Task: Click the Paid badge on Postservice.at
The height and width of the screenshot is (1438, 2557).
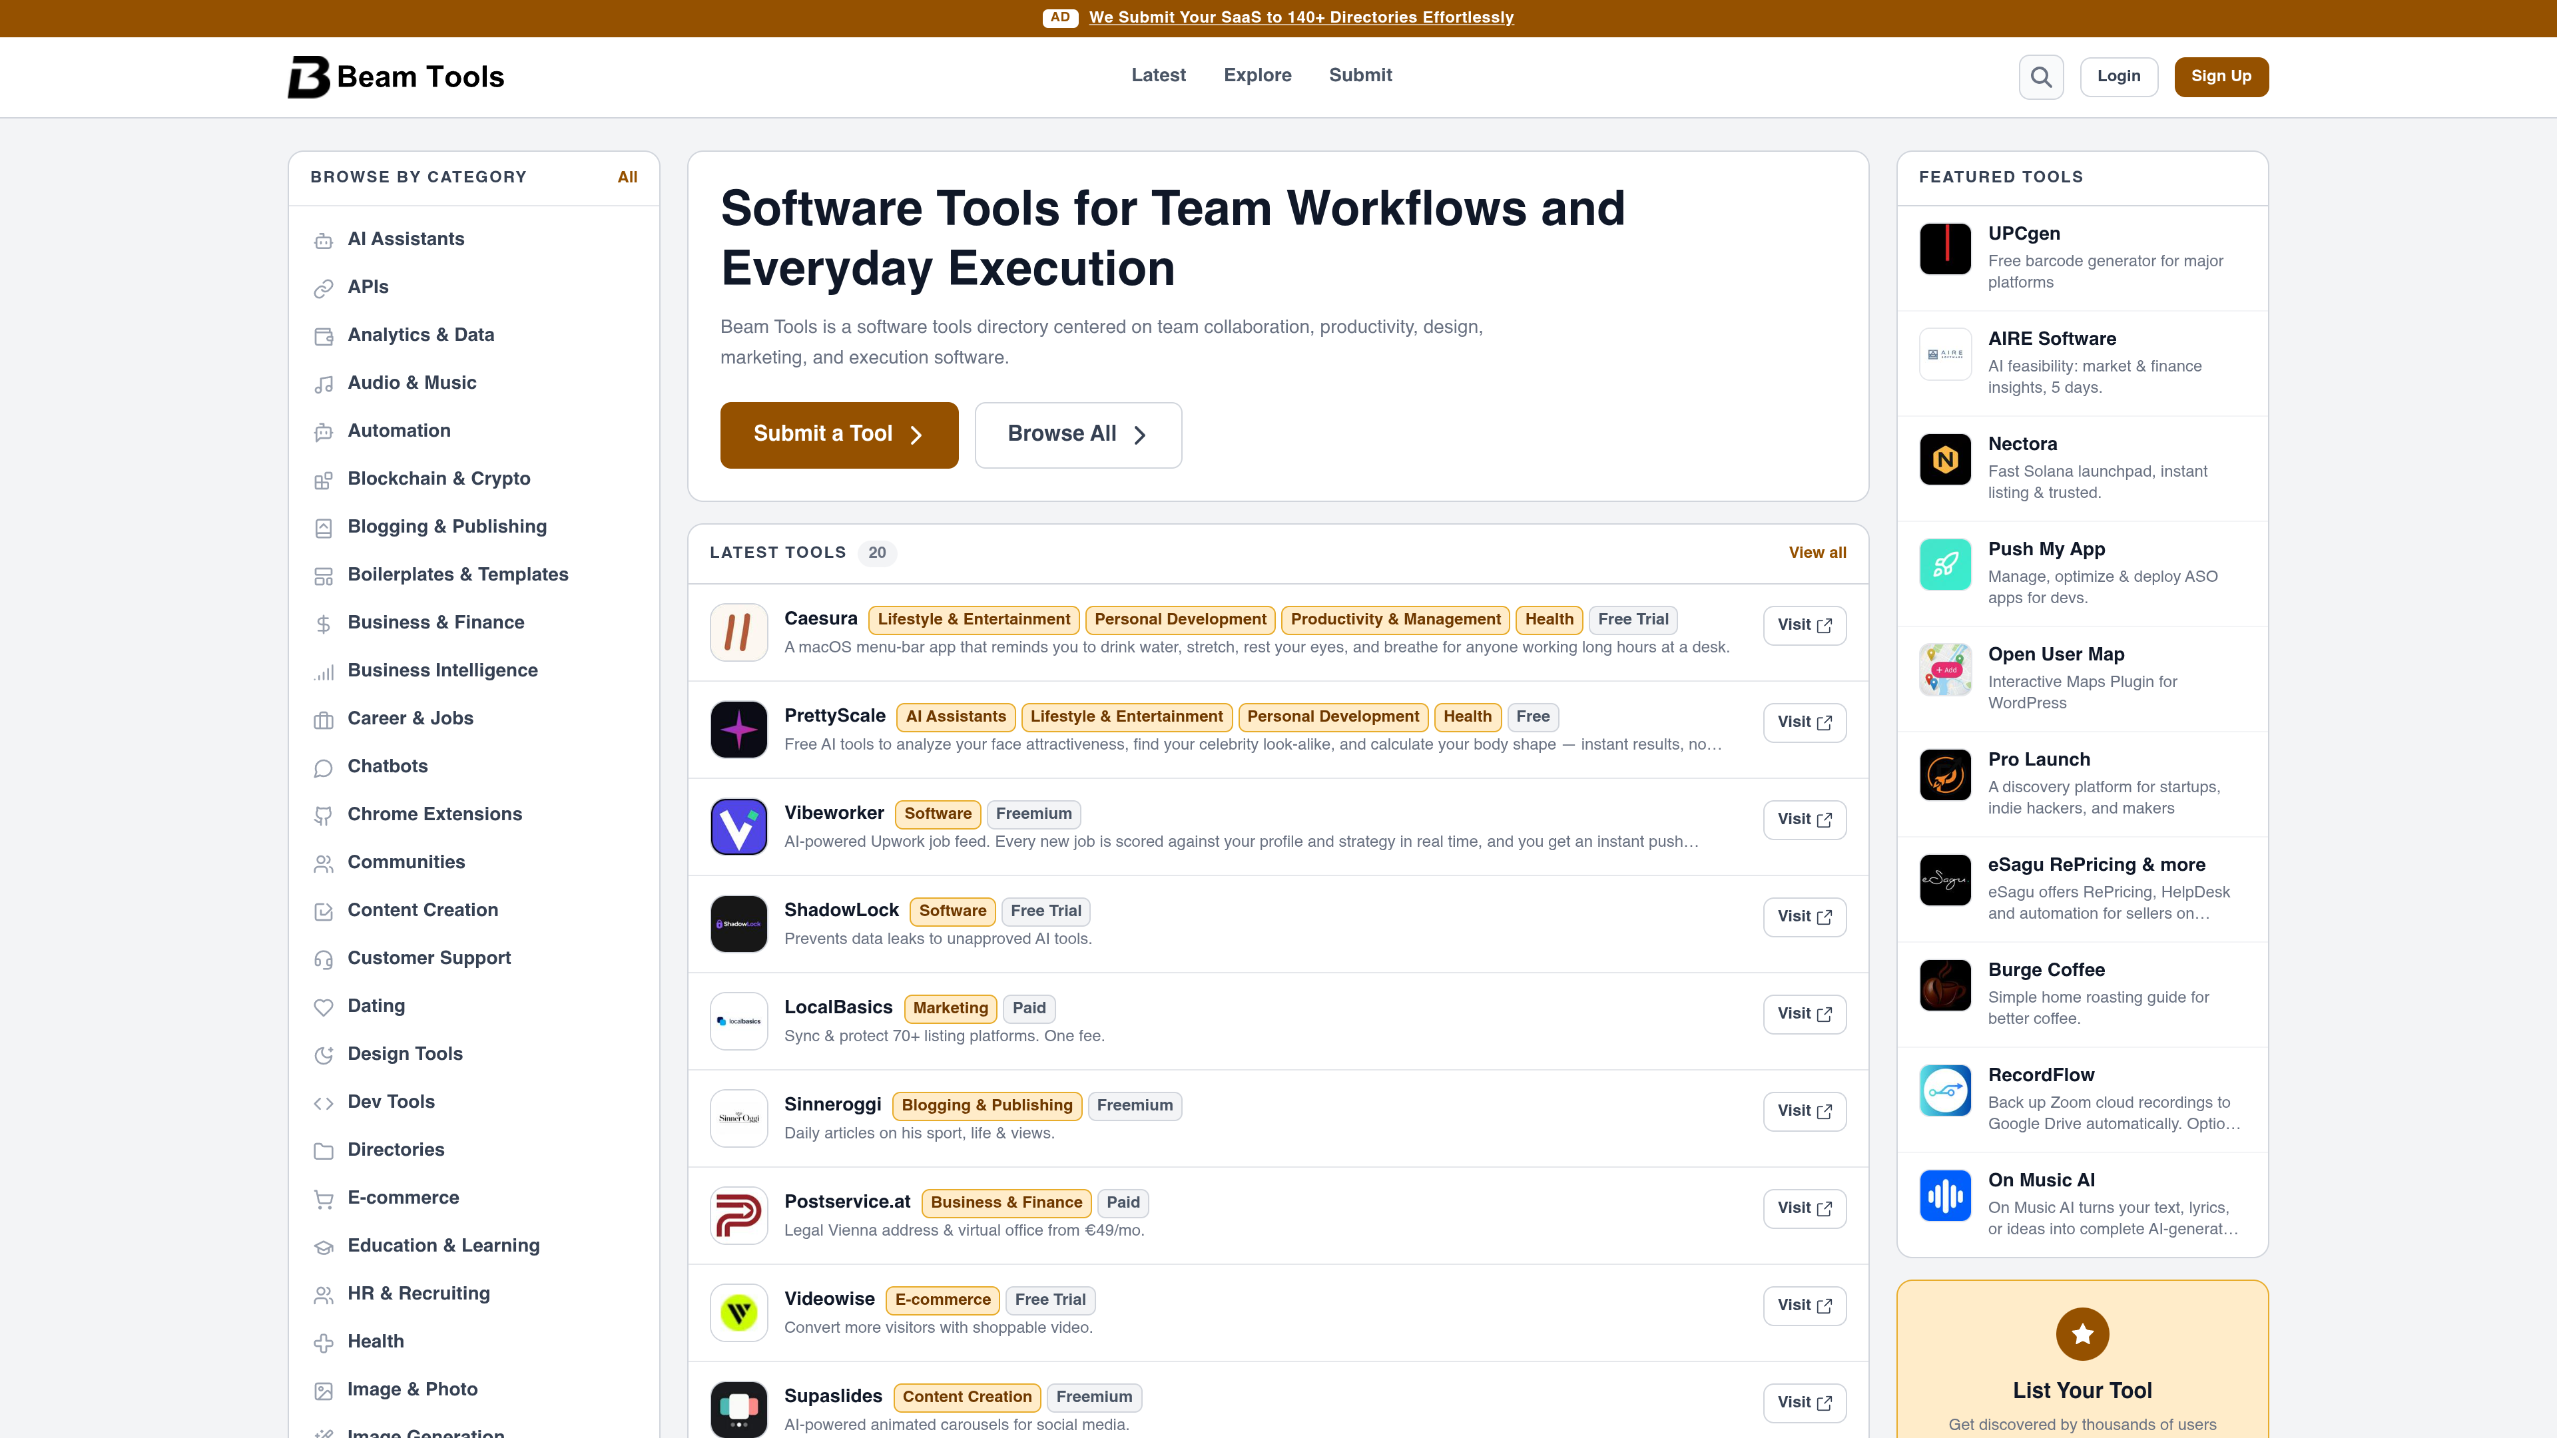Action: (1123, 1203)
